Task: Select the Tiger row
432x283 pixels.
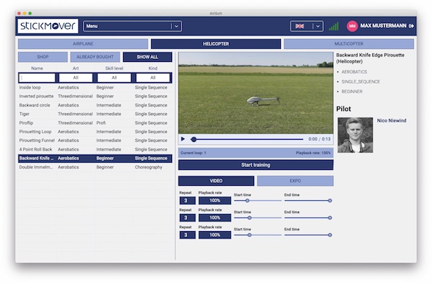Action: point(95,114)
